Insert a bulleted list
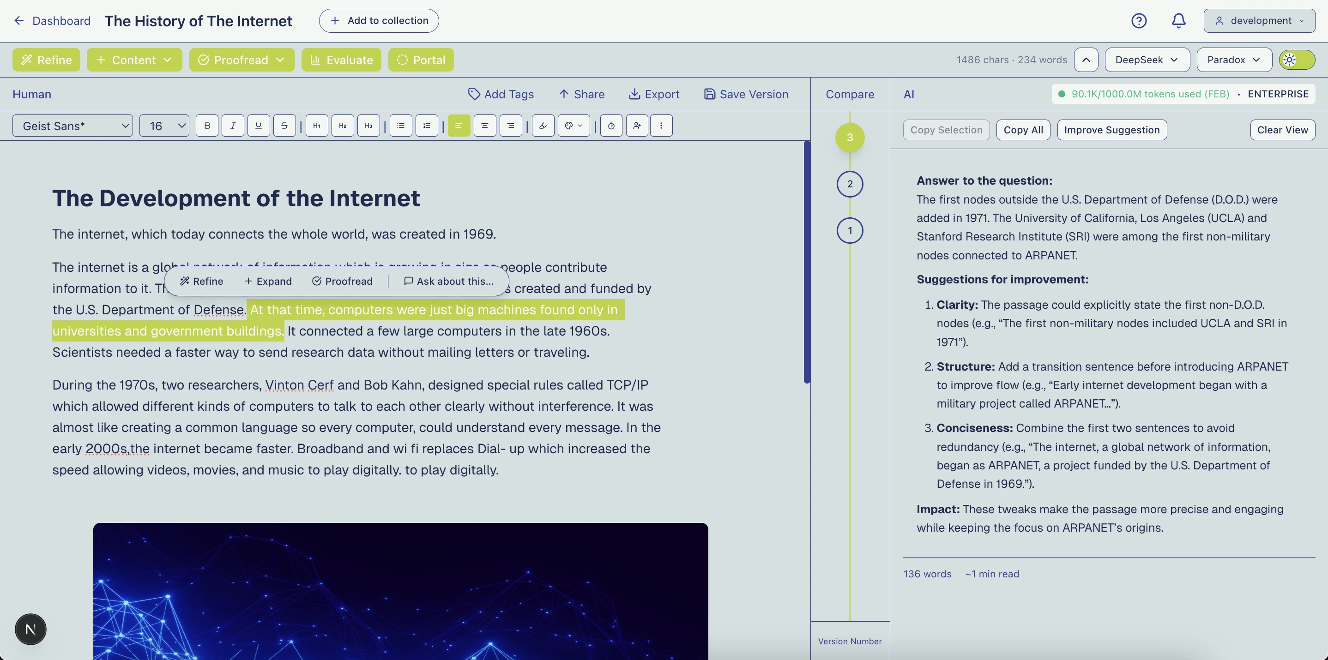 click(400, 126)
